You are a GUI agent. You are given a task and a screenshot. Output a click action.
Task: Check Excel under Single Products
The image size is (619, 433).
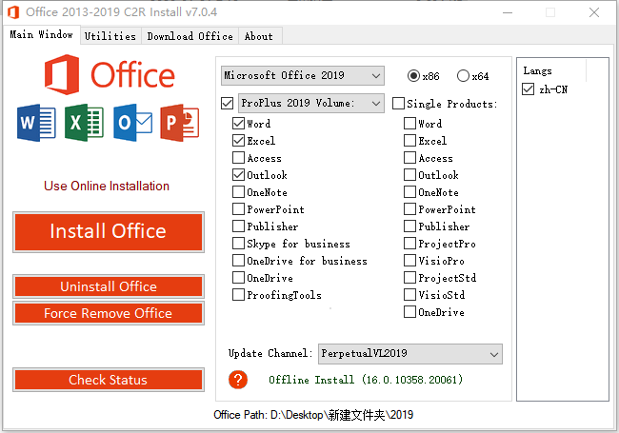[409, 141]
